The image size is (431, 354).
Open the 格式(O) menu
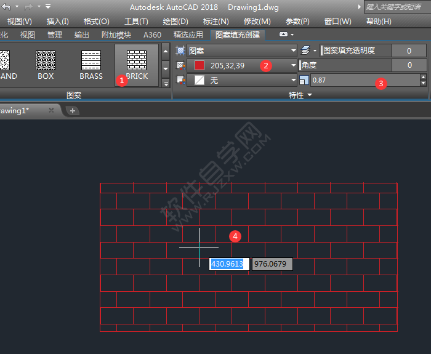click(96, 22)
